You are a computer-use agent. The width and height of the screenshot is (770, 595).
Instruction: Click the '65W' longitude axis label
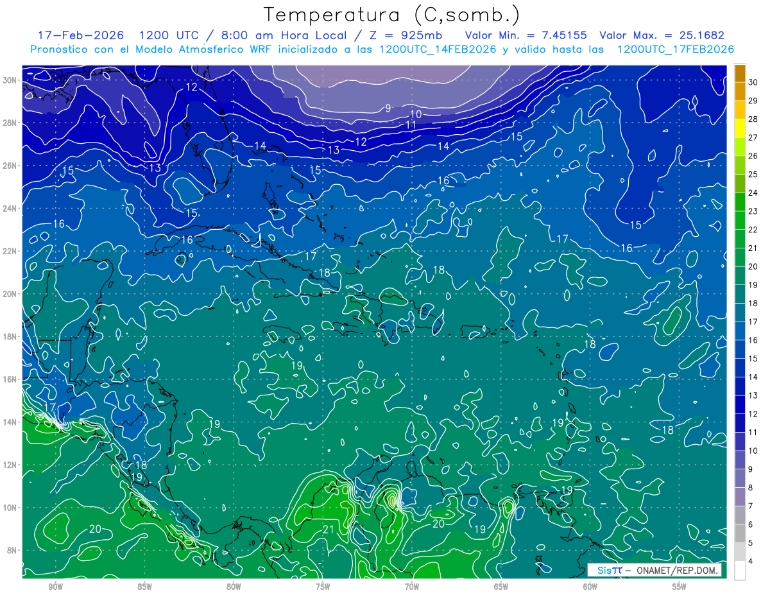click(x=501, y=587)
